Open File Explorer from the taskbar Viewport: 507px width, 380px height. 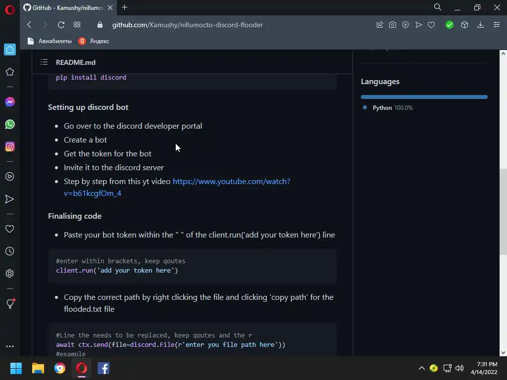pos(38,368)
